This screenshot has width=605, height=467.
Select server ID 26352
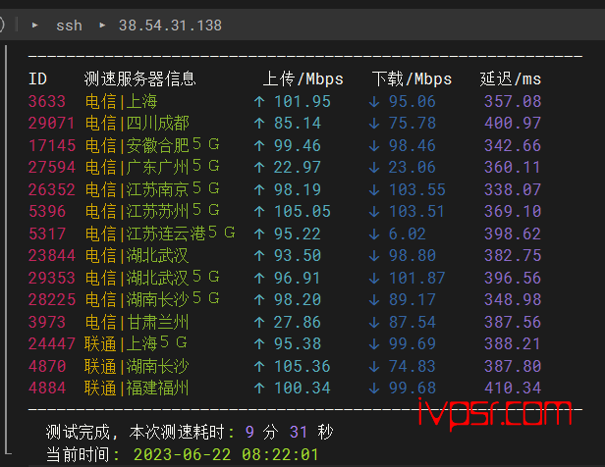click(x=52, y=189)
